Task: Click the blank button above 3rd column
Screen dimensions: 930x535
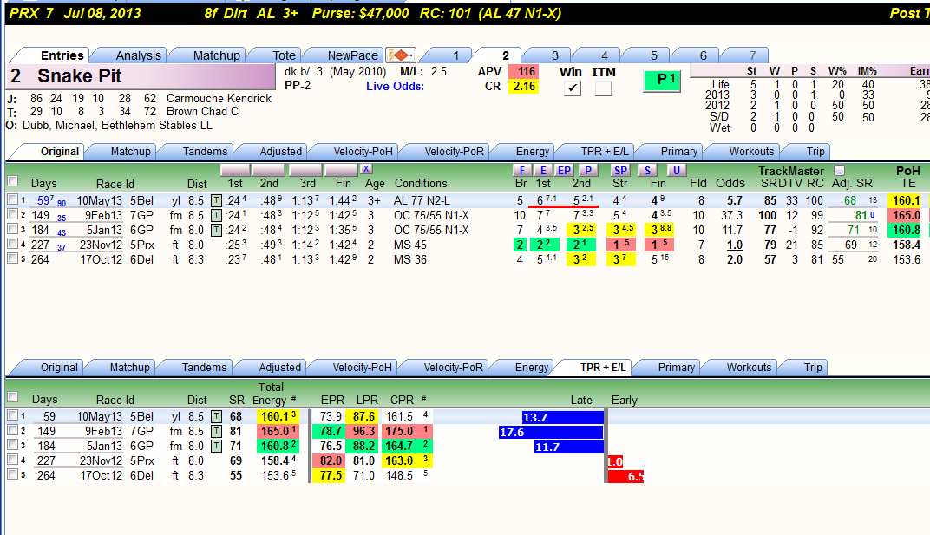Action: tap(305, 170)
